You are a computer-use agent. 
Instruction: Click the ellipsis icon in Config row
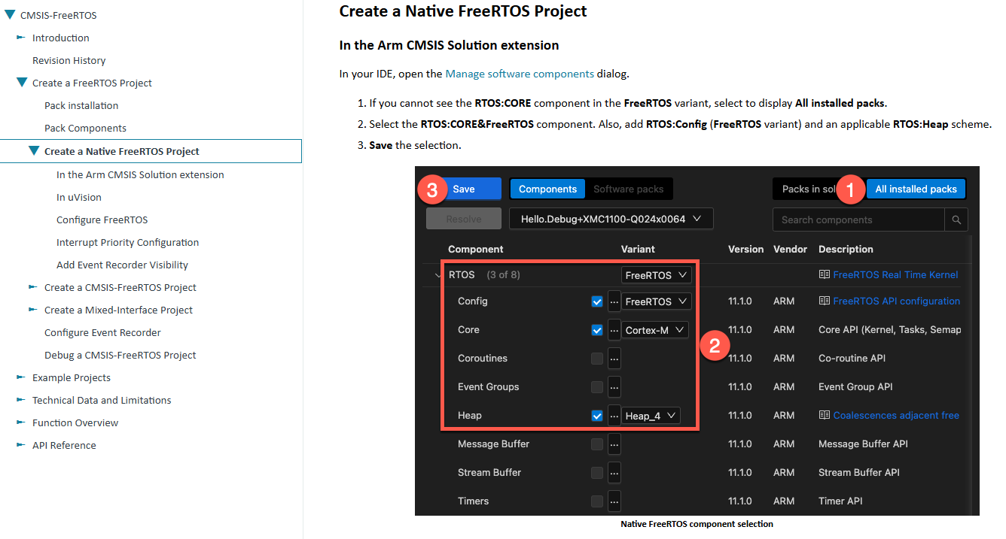tap(614, 301)
